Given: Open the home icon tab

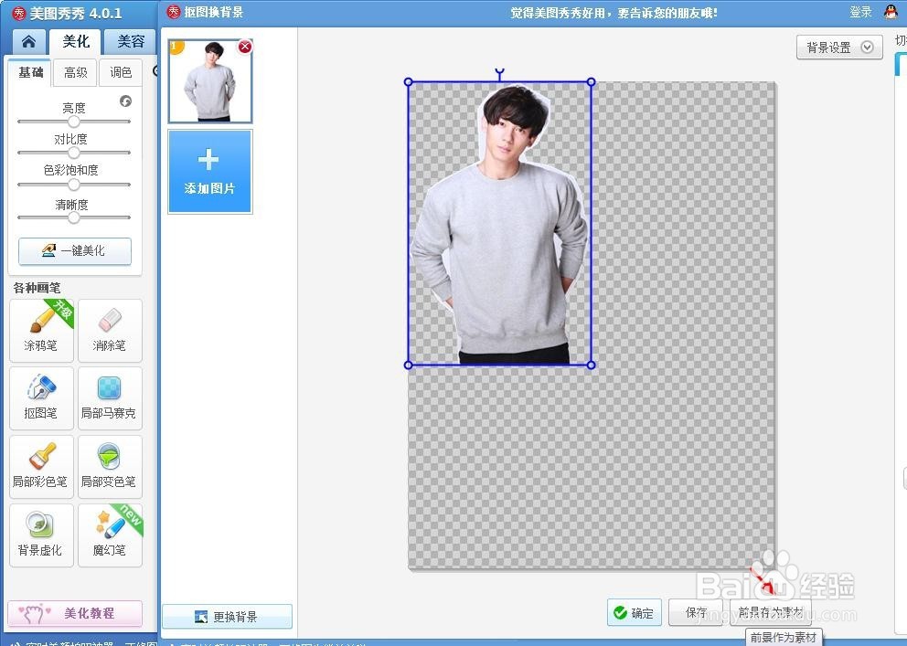Looking at the screenshot, I should pos(29,42).
